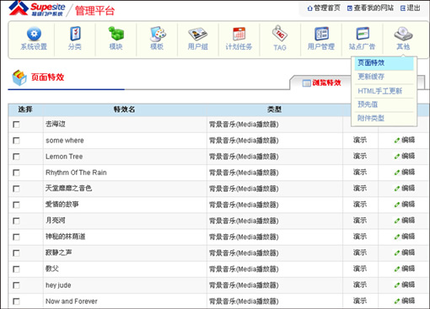This screenshot has height=309, width=430.
Task: Choose 预先值 in the dropdown menu
Action: [384, 104]
